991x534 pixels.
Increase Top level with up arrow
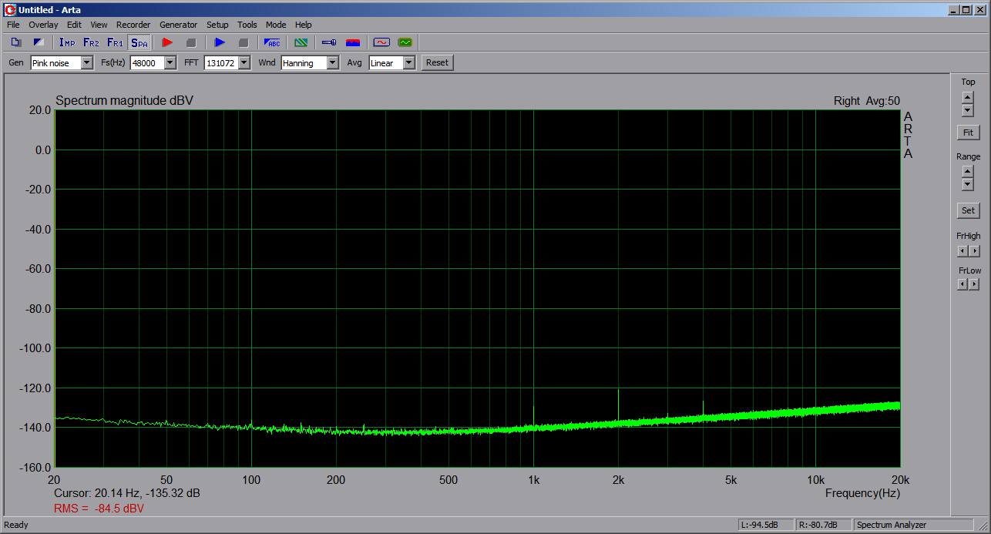point(968,96)
